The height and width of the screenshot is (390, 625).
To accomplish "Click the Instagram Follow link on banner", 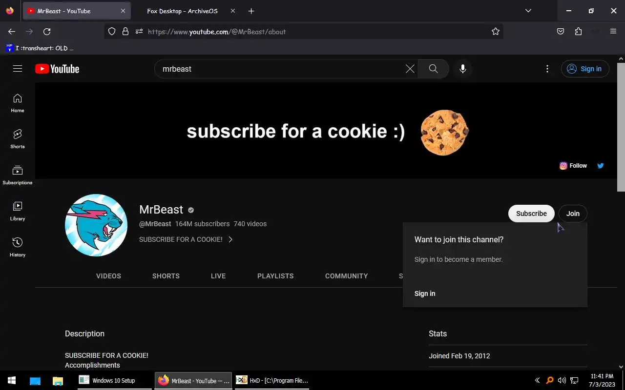I will point(573,166).
